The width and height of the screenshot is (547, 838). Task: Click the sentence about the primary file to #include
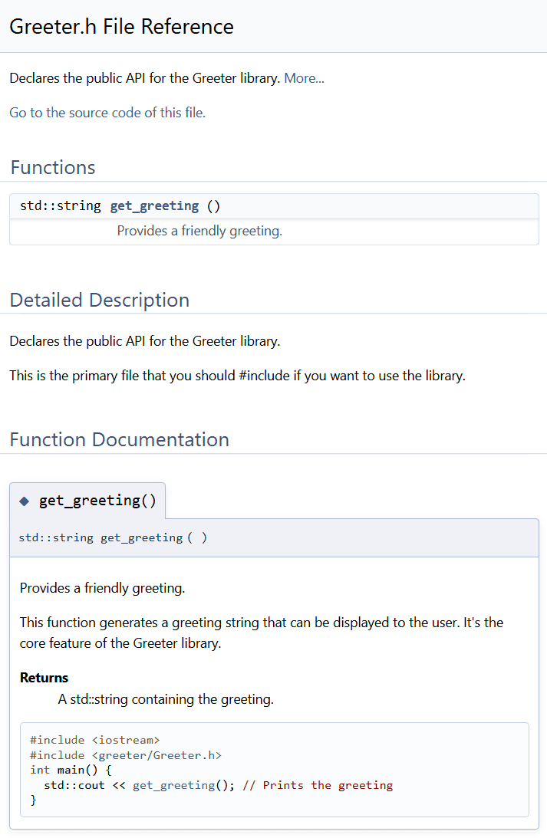(x=237, y=376)
